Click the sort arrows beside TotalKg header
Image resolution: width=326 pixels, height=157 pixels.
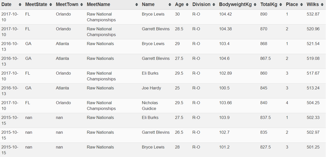pyautogui.click(x=281, y=5)
